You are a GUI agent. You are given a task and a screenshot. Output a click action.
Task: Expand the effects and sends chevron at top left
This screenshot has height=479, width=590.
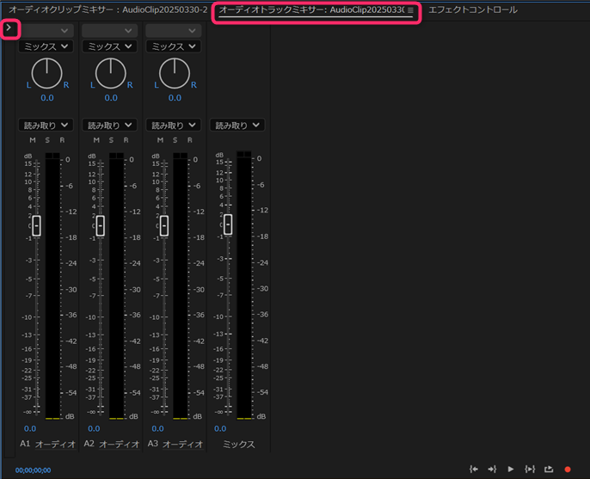[9, 28]
